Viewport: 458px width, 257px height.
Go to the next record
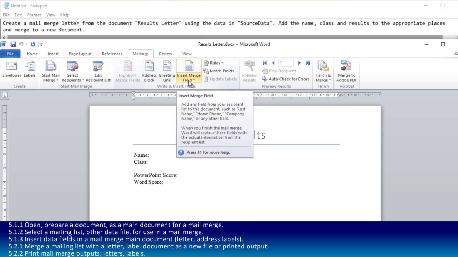click(x=299, y=63)
